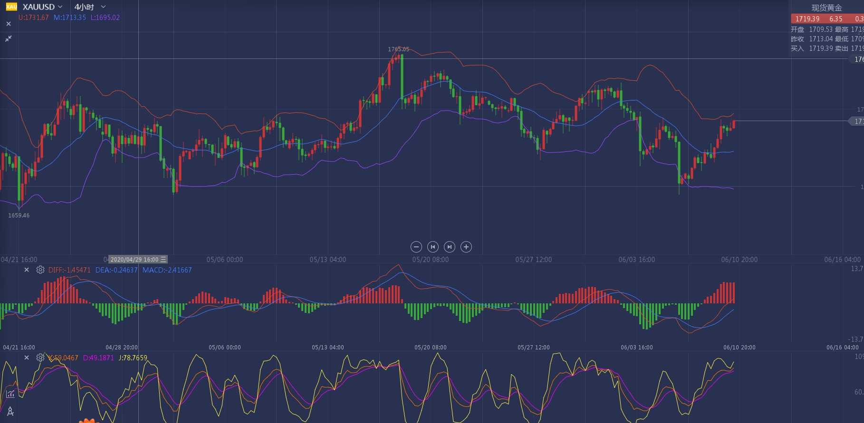Click the yellow XAU symbol badge

coord(11,7)
